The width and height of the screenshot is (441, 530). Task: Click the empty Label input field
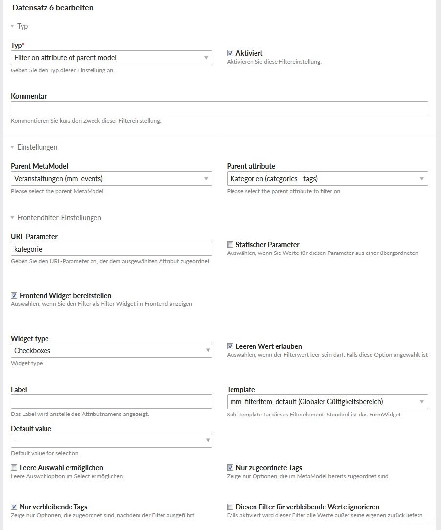(111, 402)
